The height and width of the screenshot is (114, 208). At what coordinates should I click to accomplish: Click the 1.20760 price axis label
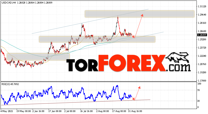tap(202, 64)
